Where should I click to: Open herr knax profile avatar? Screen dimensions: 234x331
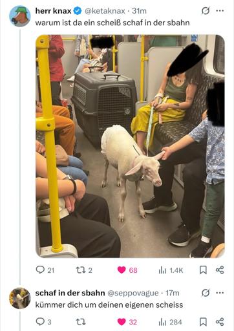point(20,16)
